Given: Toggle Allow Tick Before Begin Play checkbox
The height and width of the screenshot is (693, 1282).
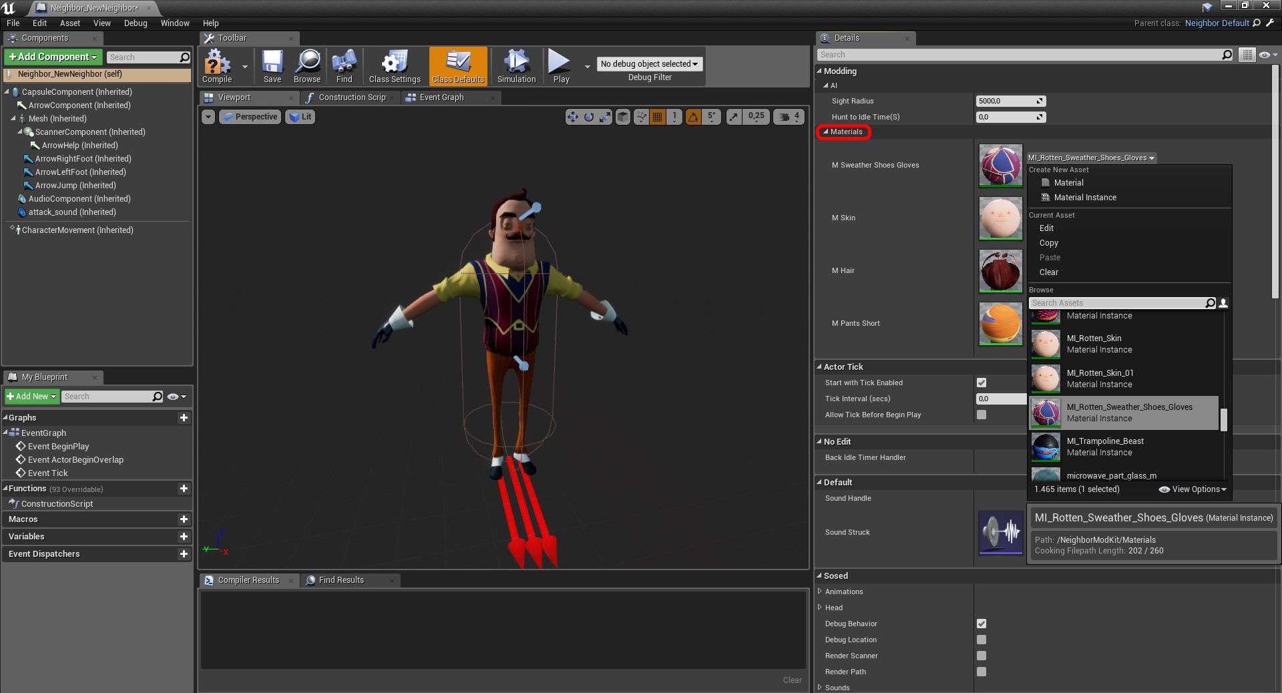Looking at the screenshot, I should 982,415.
